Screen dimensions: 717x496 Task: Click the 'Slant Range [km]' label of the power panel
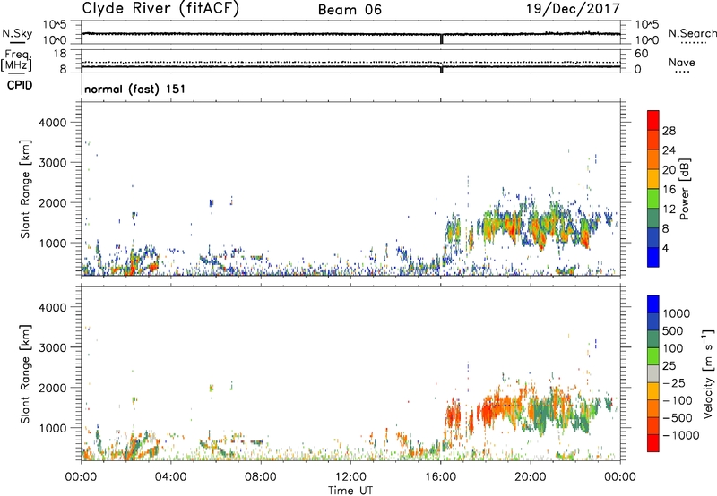25,189
